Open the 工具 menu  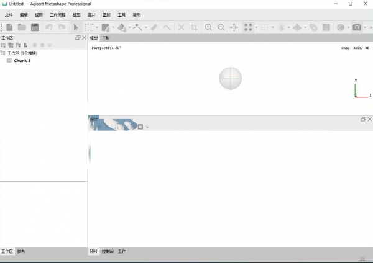[x=122, y=15]
